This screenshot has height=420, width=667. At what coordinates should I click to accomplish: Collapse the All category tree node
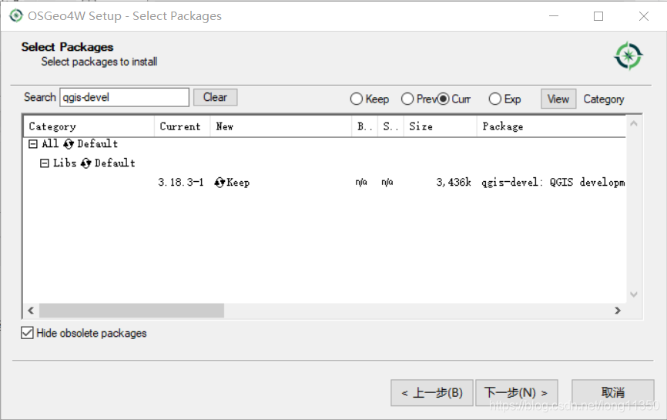tap(33, 144)
